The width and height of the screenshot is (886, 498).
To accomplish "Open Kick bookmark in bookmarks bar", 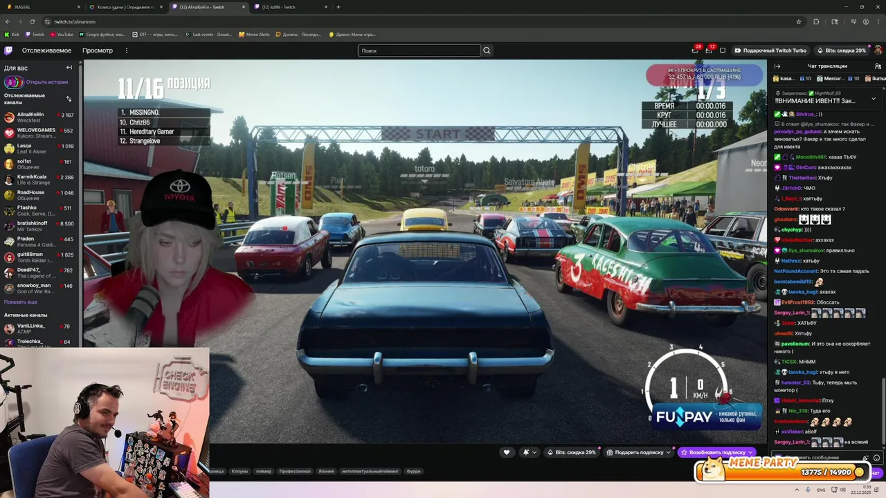I will [12, 34].
